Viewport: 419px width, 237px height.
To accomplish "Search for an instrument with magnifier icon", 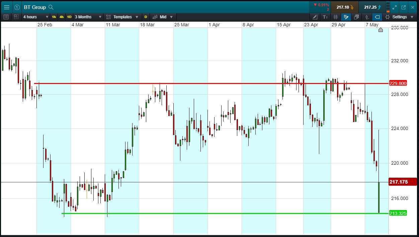I will point(51,7).
